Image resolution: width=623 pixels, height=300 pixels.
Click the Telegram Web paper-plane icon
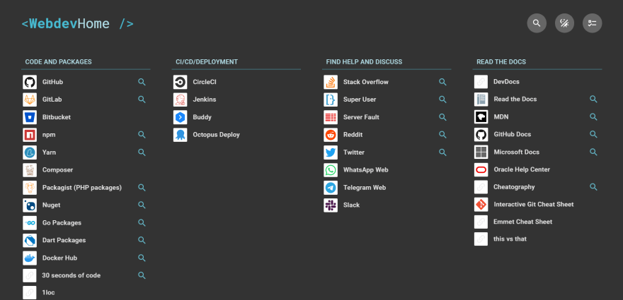point(331,188)
